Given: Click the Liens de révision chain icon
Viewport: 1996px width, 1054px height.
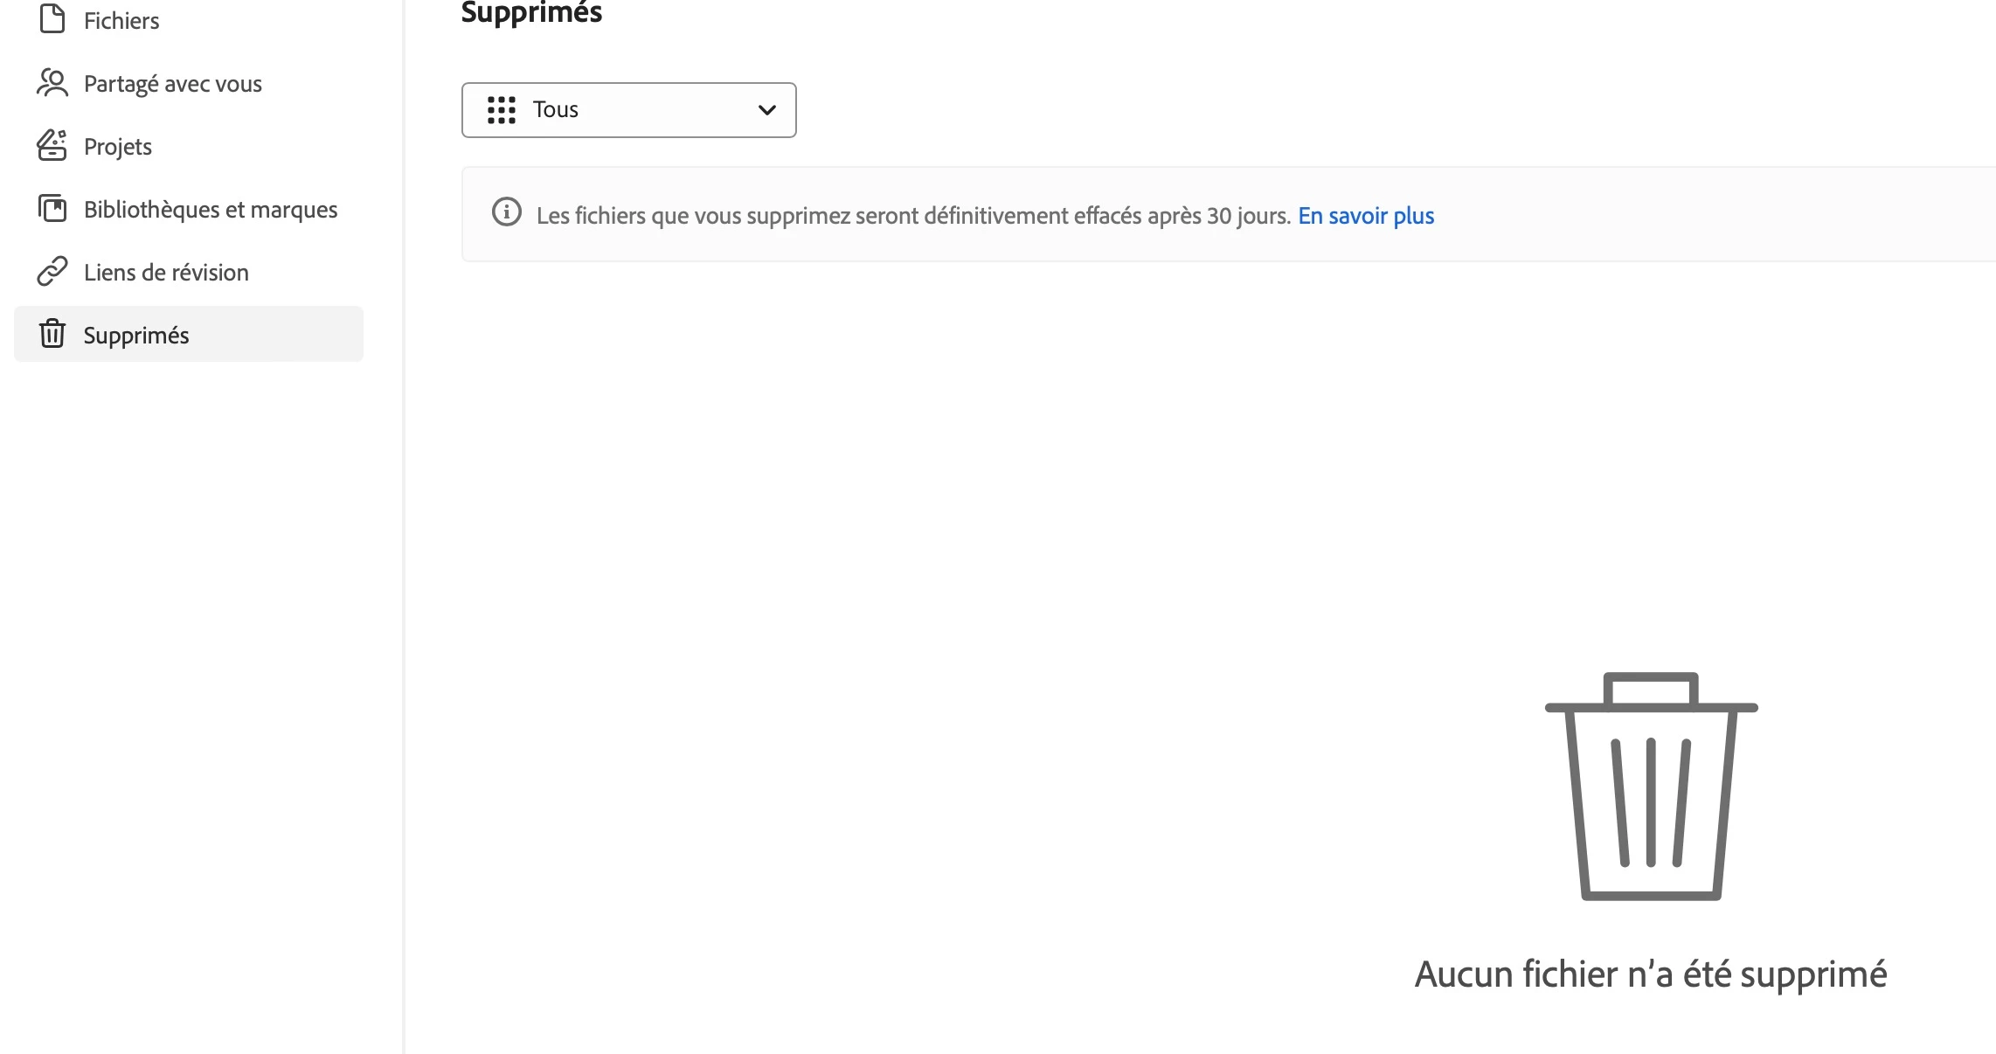Looking at the screenshot, I should pyautogui.click(x=52, y=272).
